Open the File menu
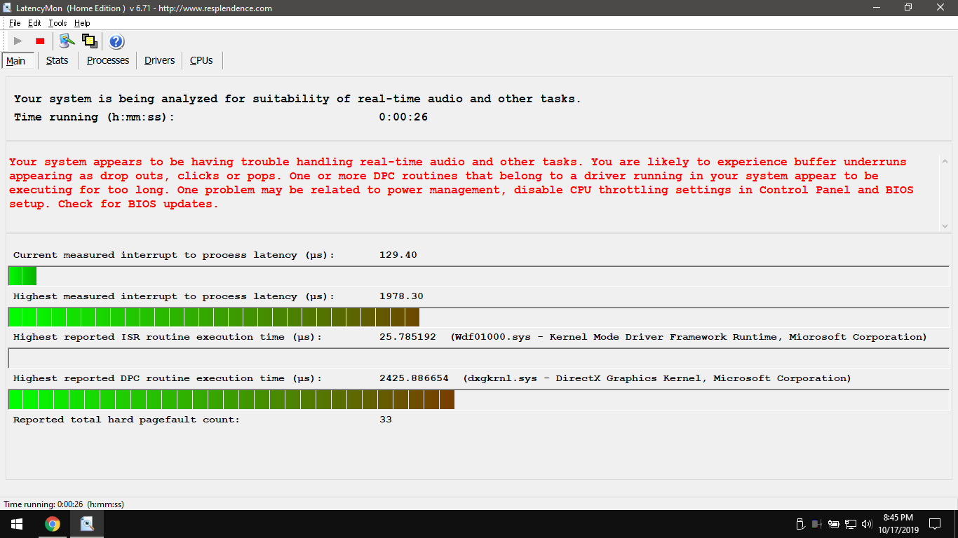Viewport: 958px width, 538px height. coord(15,23)
